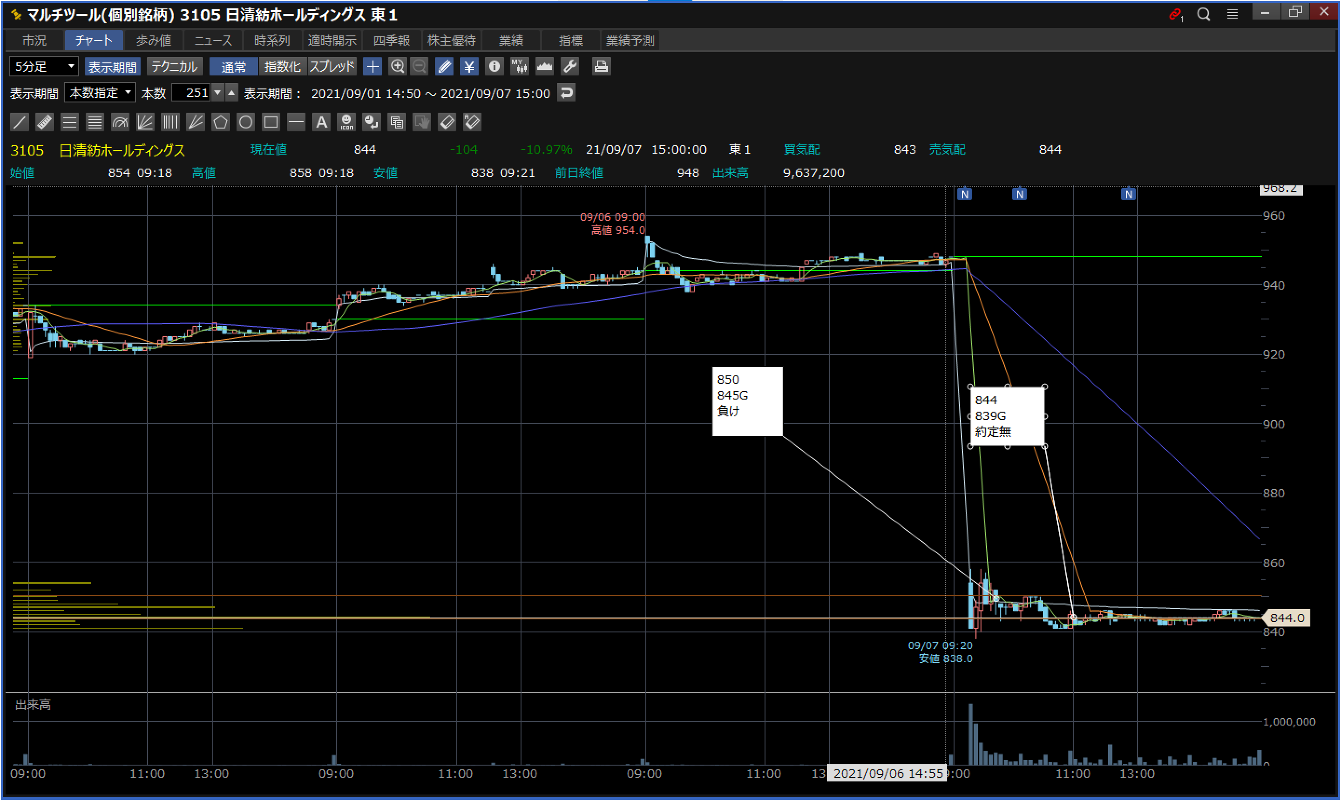This screenshot has height=801, width=1341.
Task: Print the chart with printer icon
Action: tap(601, 67)
